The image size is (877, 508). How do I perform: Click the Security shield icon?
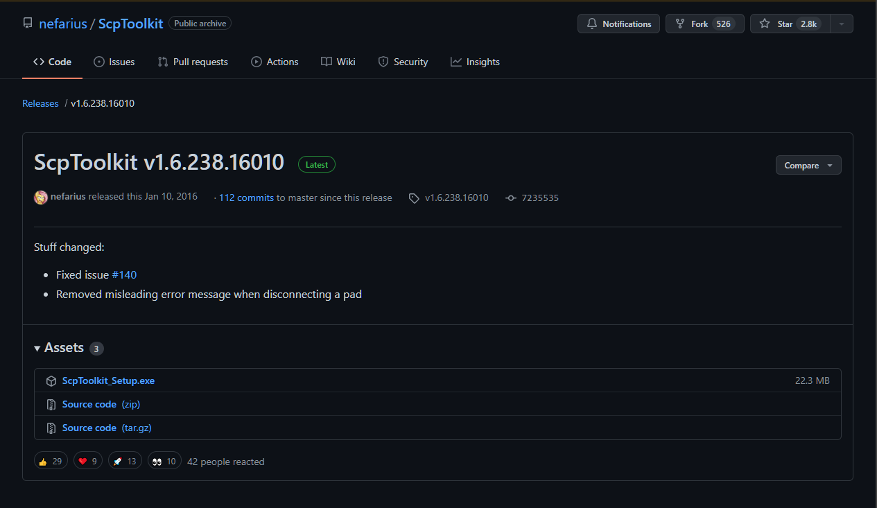[x=383, y=62]
